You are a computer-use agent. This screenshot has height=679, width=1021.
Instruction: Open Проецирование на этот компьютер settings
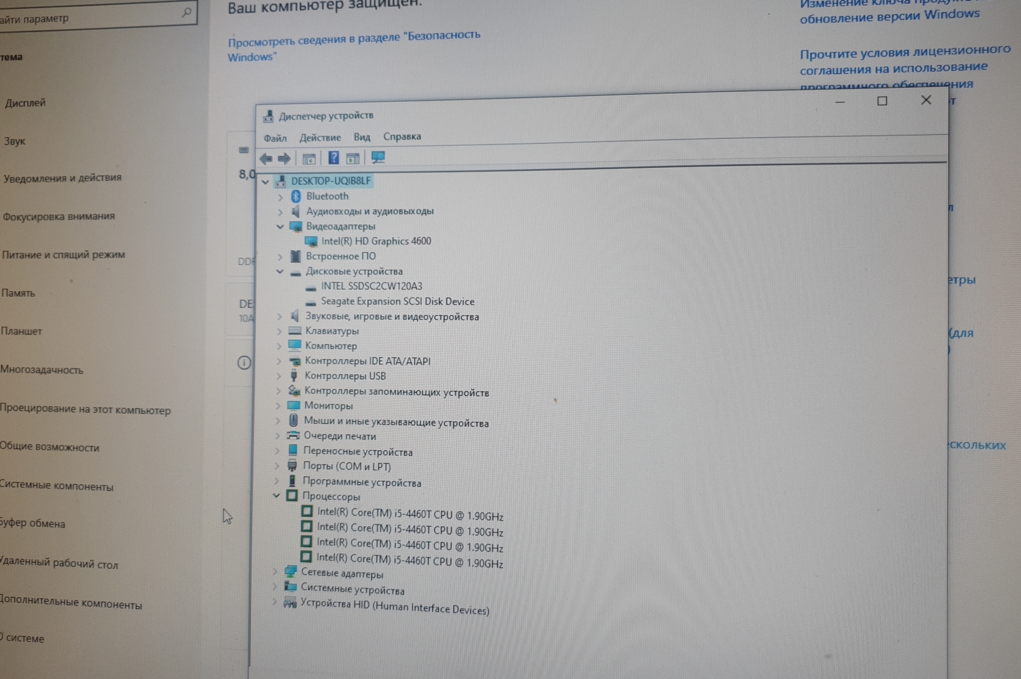click(x=86, y=409)
